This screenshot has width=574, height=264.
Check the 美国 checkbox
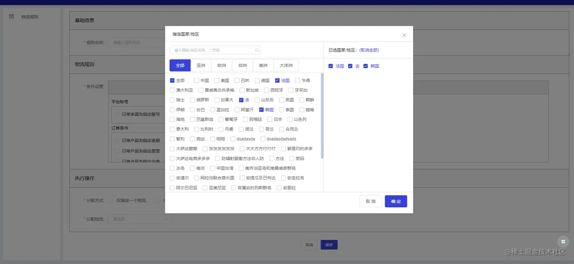[217, 81]
